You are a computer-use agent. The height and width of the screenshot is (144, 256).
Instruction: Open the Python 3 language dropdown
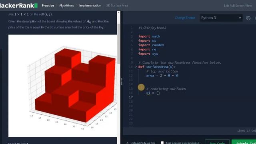[221, 18]
